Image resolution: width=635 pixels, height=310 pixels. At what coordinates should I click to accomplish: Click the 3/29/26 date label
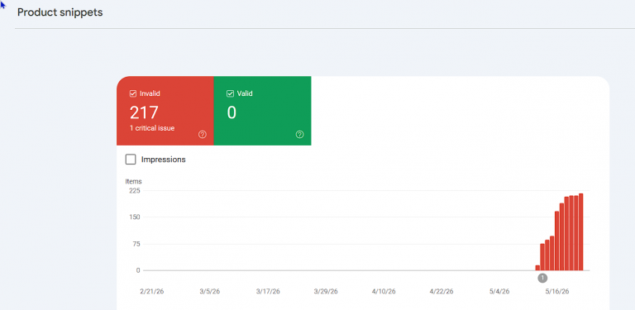coord(326,291)
